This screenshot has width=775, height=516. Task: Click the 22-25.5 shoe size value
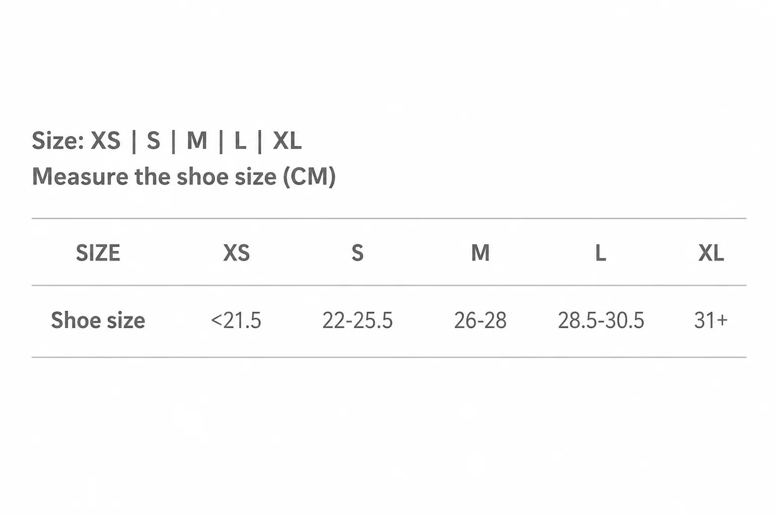pos(357,320)
